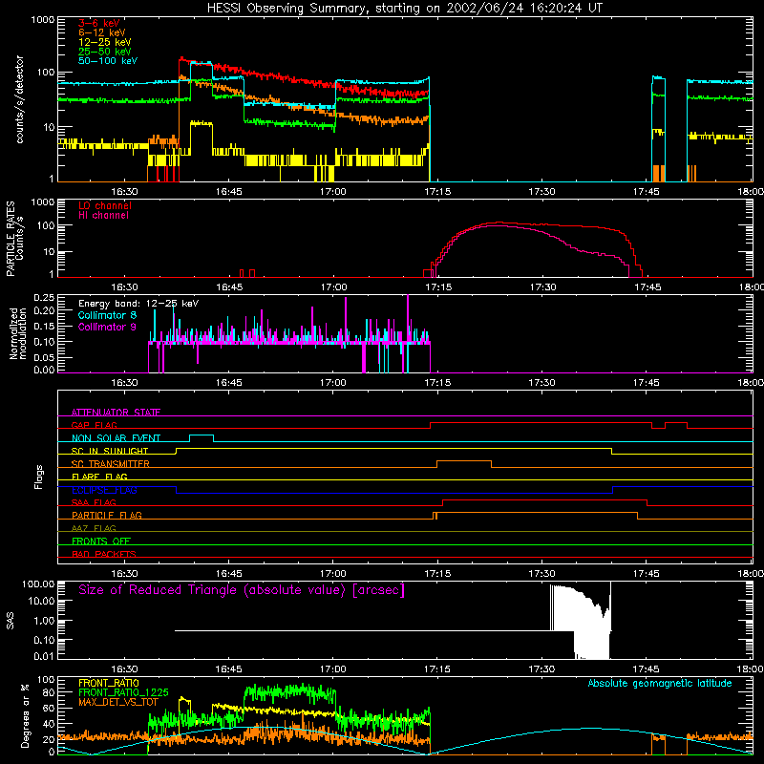Select FRONT_RATIO legend entry
Image resolution: width=764 pixels, height=764 pixels.
[x=109, y=683]
